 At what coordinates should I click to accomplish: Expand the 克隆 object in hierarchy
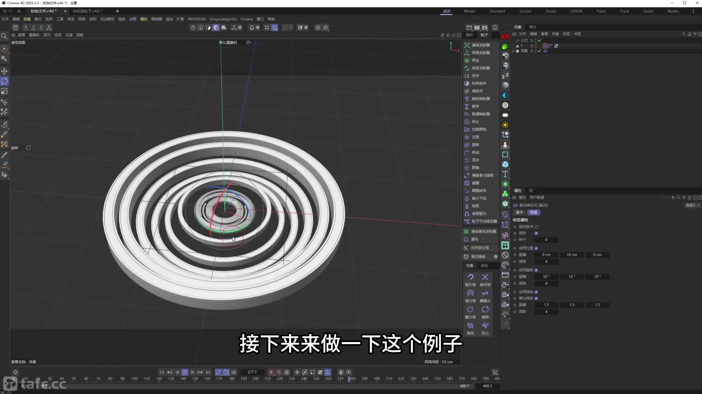point(513,51)
